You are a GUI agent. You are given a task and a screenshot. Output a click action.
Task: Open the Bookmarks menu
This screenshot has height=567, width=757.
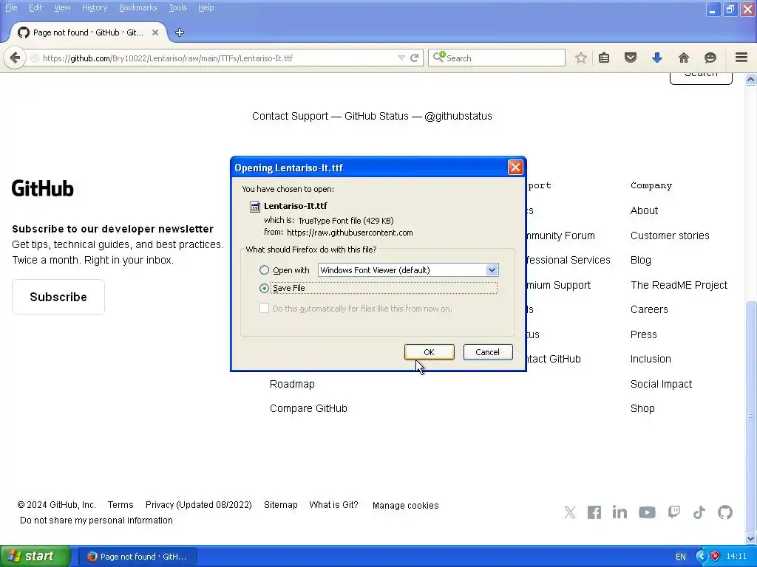coord(138,7)
